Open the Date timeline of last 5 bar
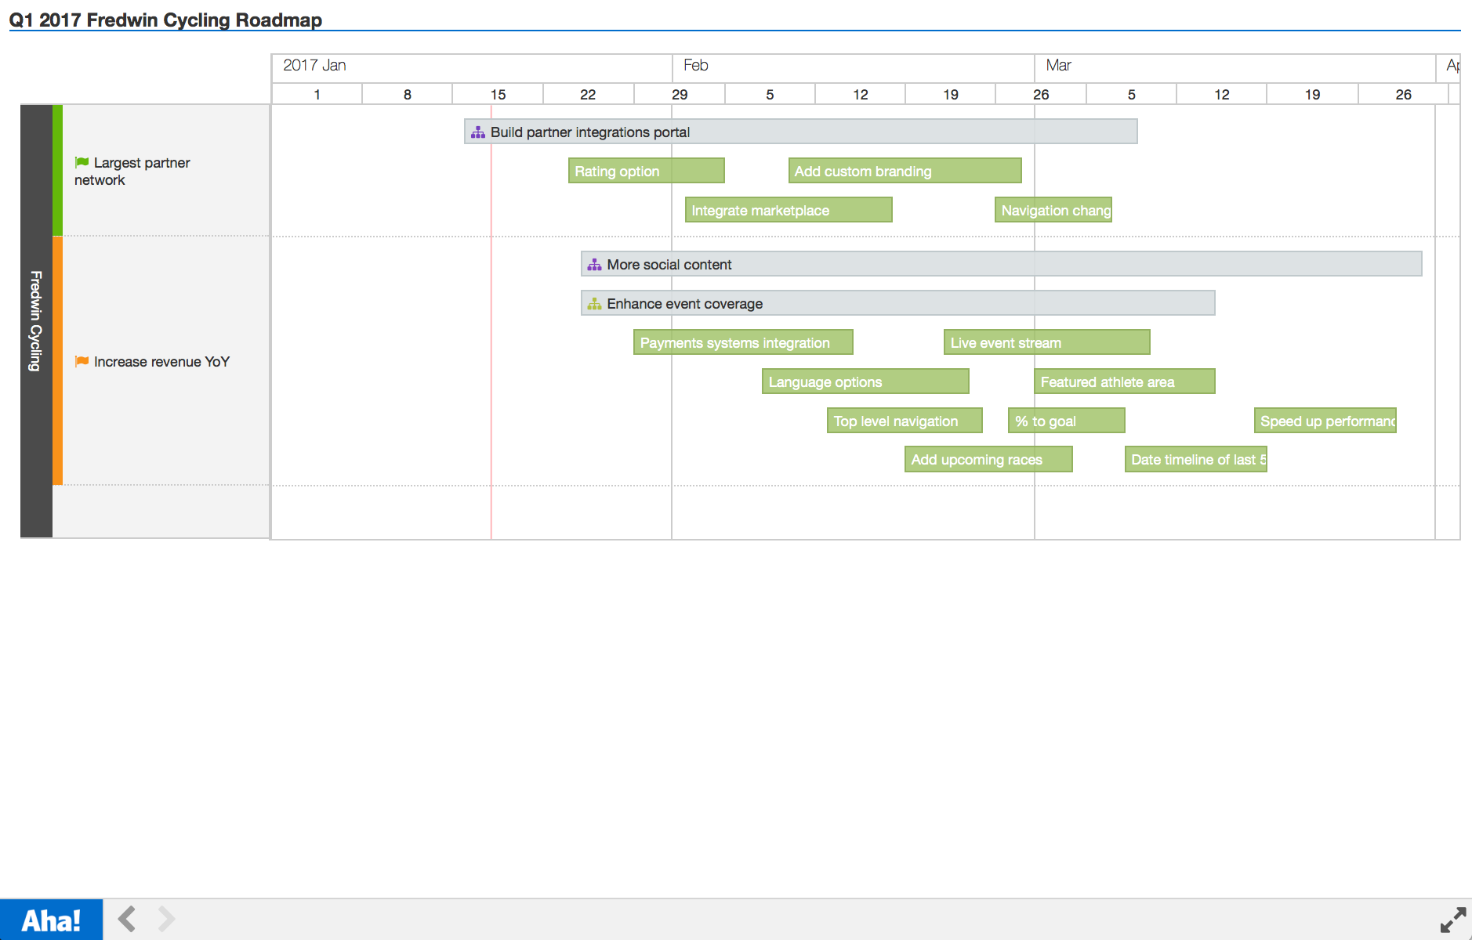1472x940 pixels. coord(1196,459)
